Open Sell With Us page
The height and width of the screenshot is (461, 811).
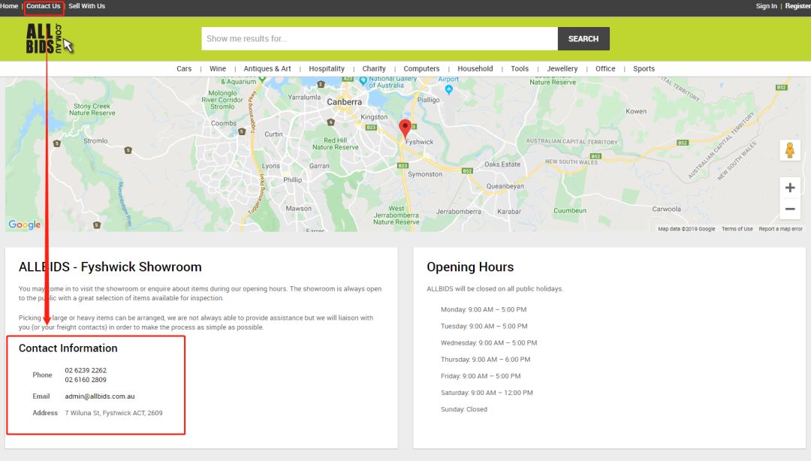coord(87,6)
